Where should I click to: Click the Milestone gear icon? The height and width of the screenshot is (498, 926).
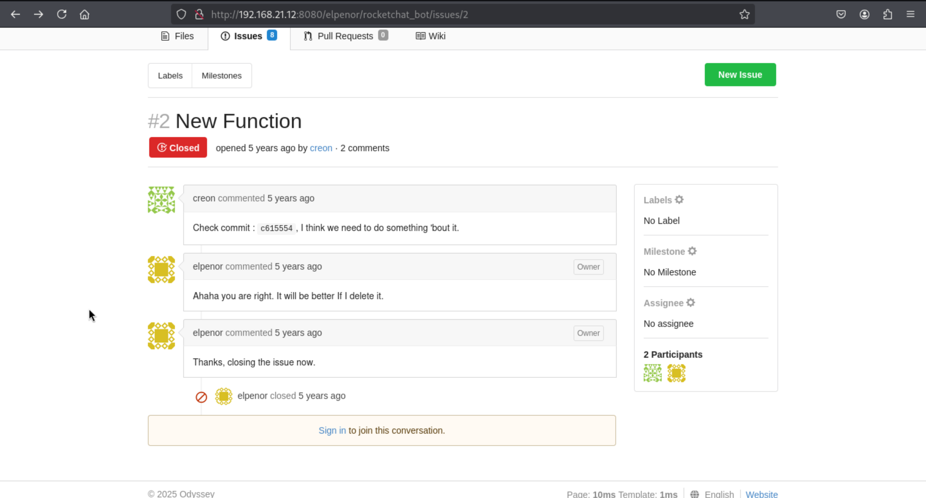click(x=692, y=251)
